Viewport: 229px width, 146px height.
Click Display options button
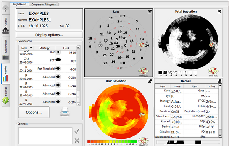click(x=49, y=35)
